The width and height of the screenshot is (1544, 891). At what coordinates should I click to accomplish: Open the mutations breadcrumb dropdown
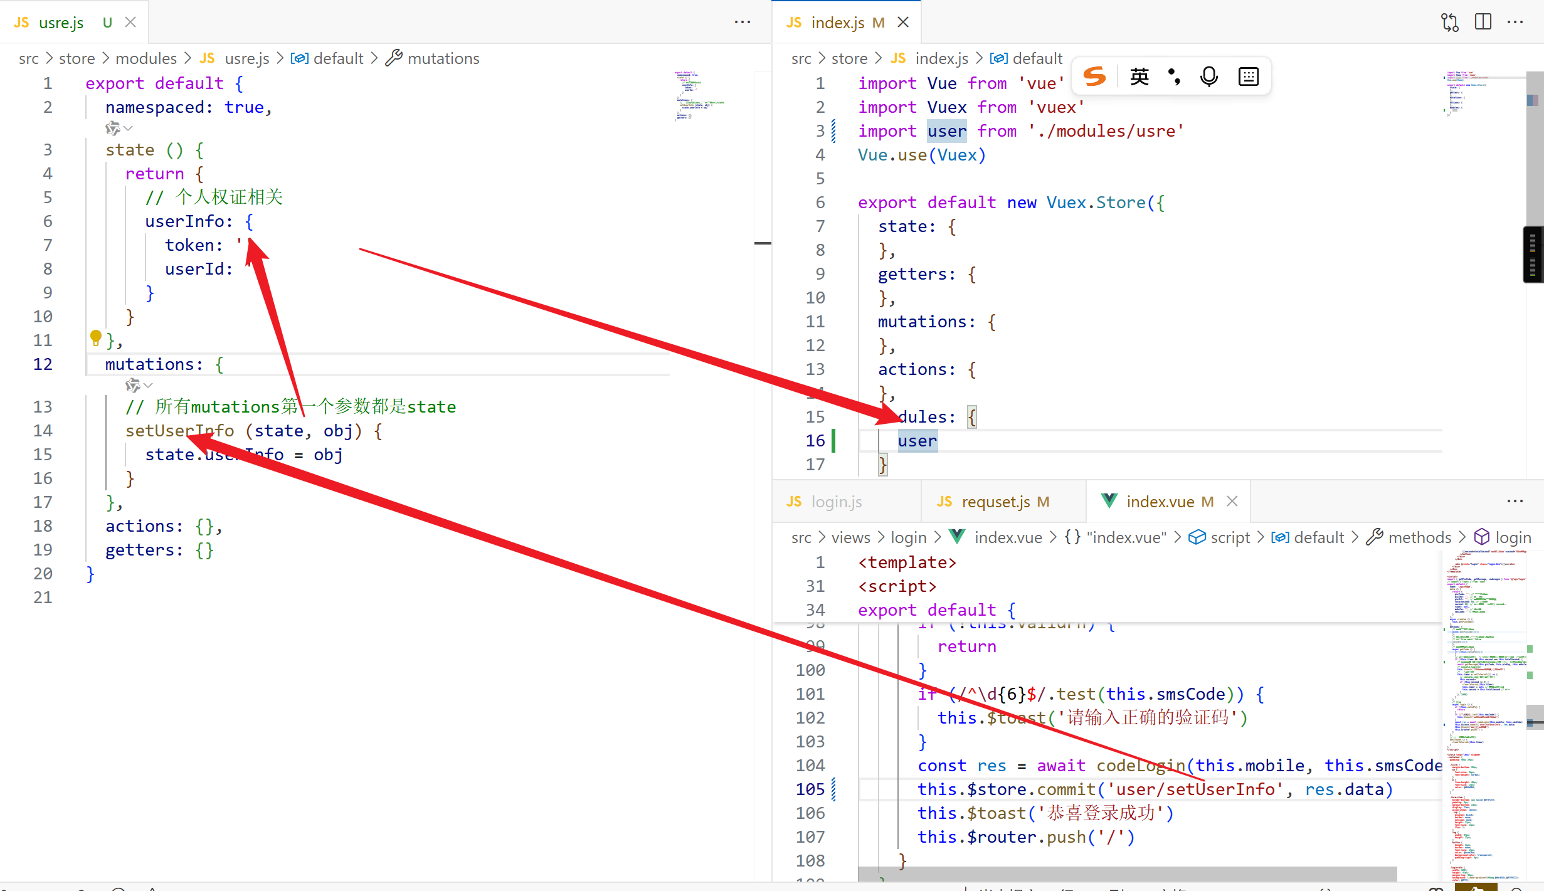tap(443, 58)
